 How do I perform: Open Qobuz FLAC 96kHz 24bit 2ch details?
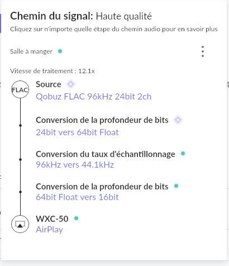(93, 97)
